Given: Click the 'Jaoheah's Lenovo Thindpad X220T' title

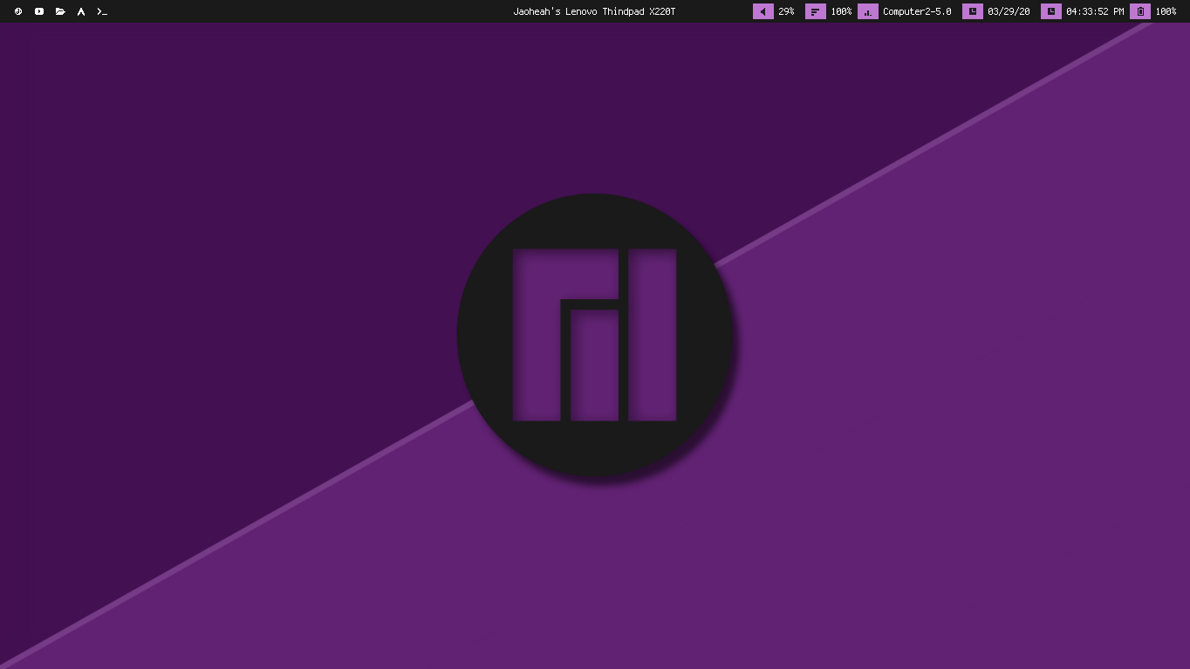Looking at the screenshot, I should [594, 11].
